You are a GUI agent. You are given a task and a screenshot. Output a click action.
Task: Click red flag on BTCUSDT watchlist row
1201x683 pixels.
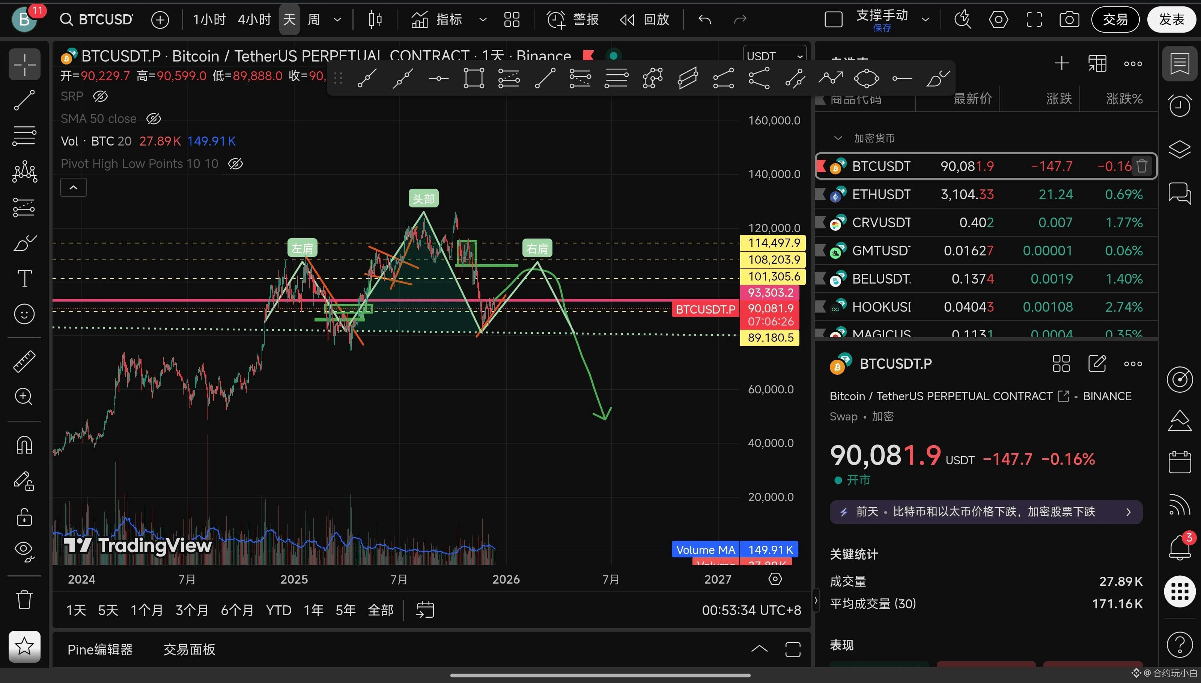[x=821, y=166]
